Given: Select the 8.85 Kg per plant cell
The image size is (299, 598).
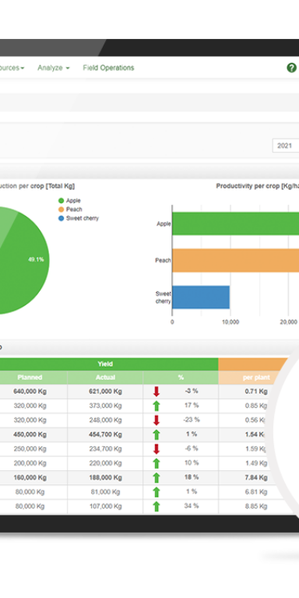Looking at the screenshot, I should pos(256,506).
